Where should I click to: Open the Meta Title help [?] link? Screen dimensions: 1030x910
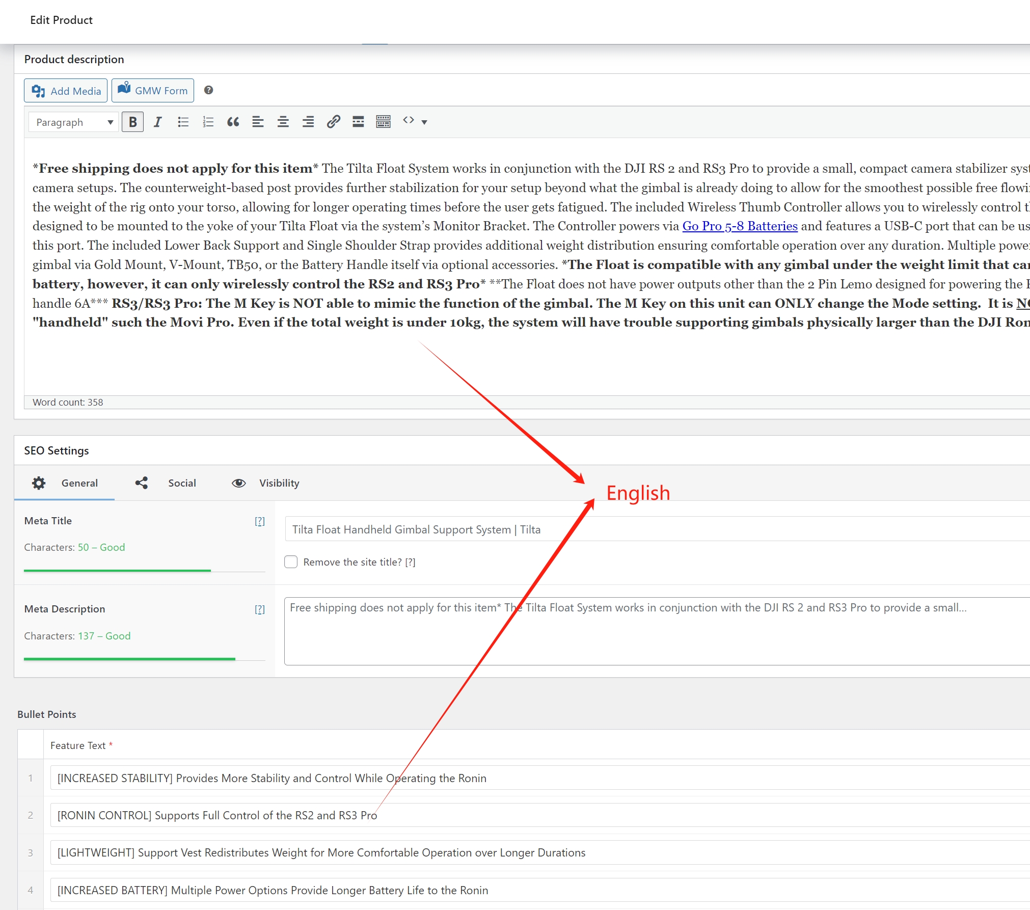point(260,521)
